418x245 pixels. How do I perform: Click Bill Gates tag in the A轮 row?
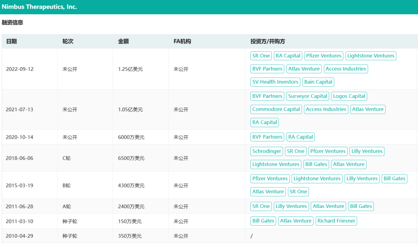click(361, 206)
